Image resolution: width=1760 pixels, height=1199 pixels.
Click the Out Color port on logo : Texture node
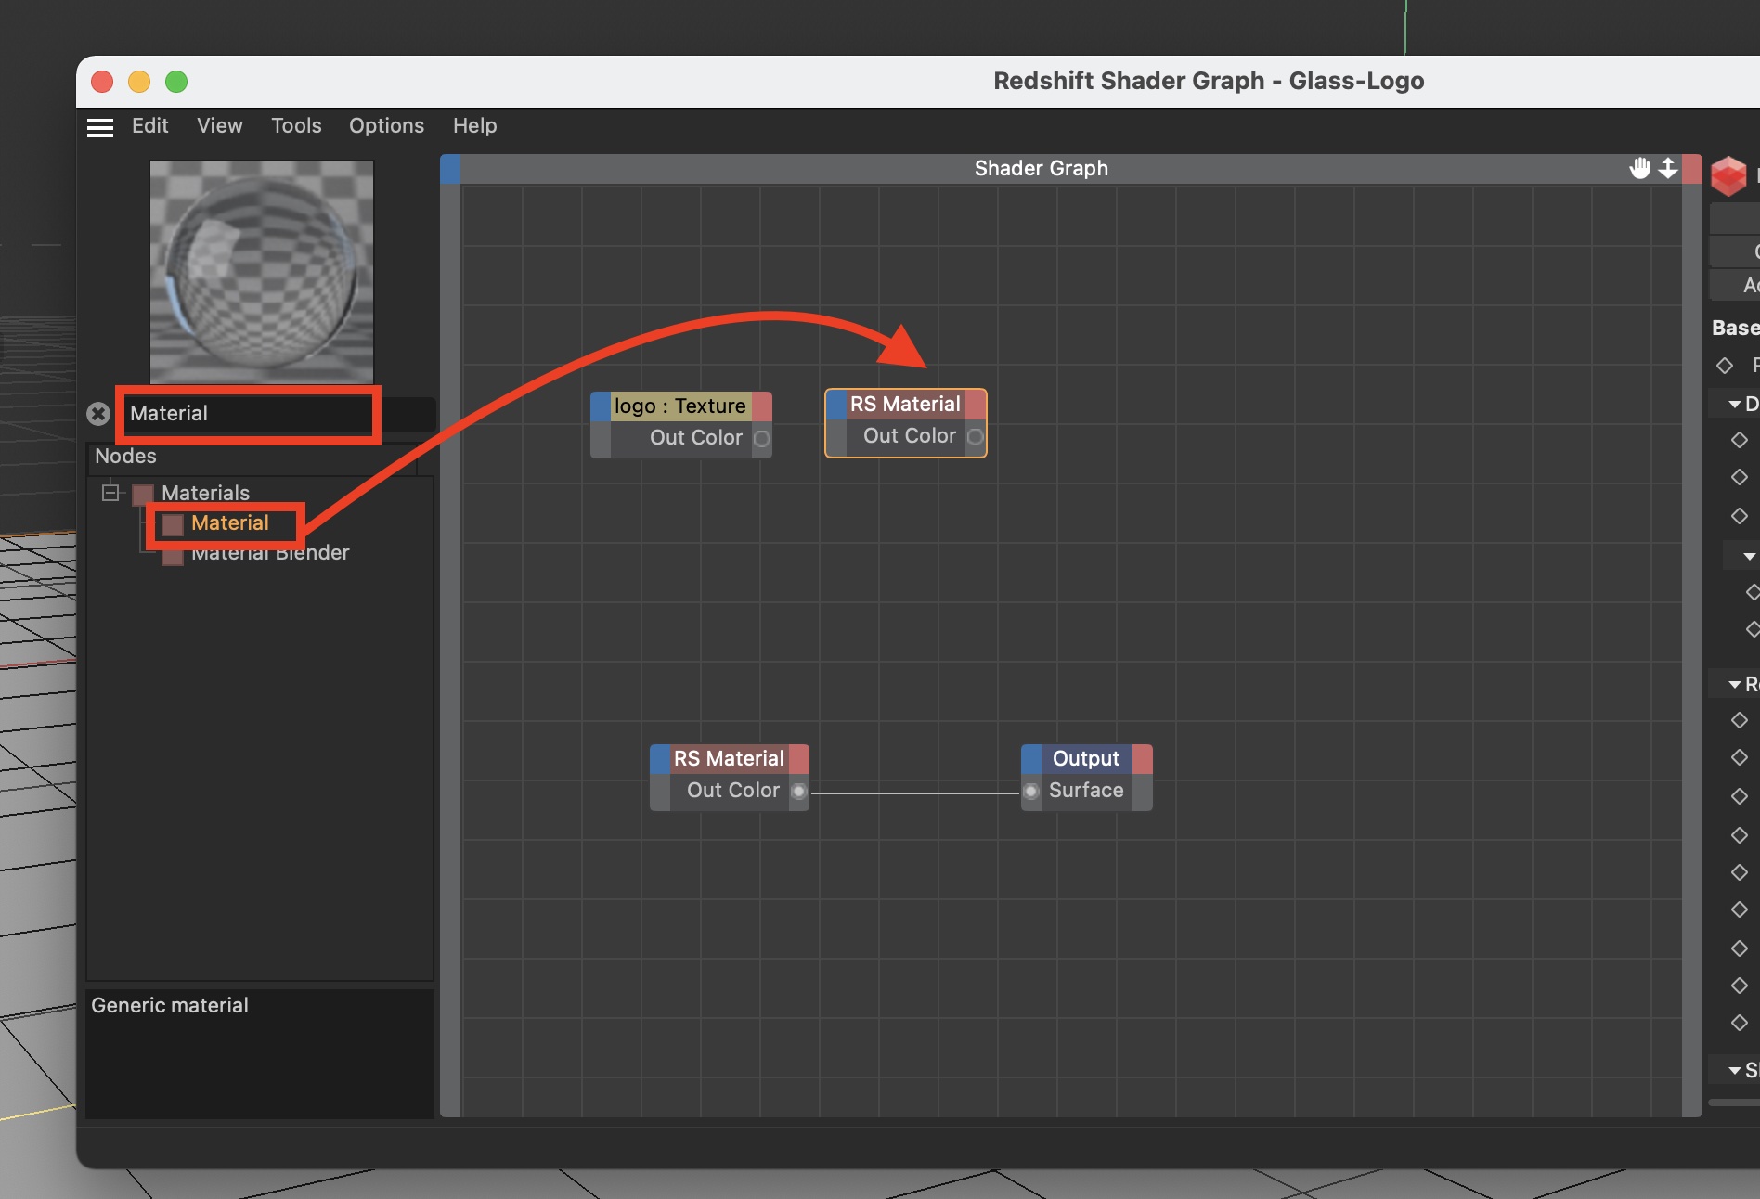(761, 438)
